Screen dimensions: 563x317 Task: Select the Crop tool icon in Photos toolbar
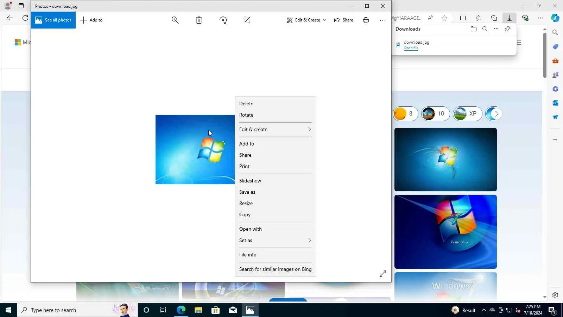pos(247,20)
